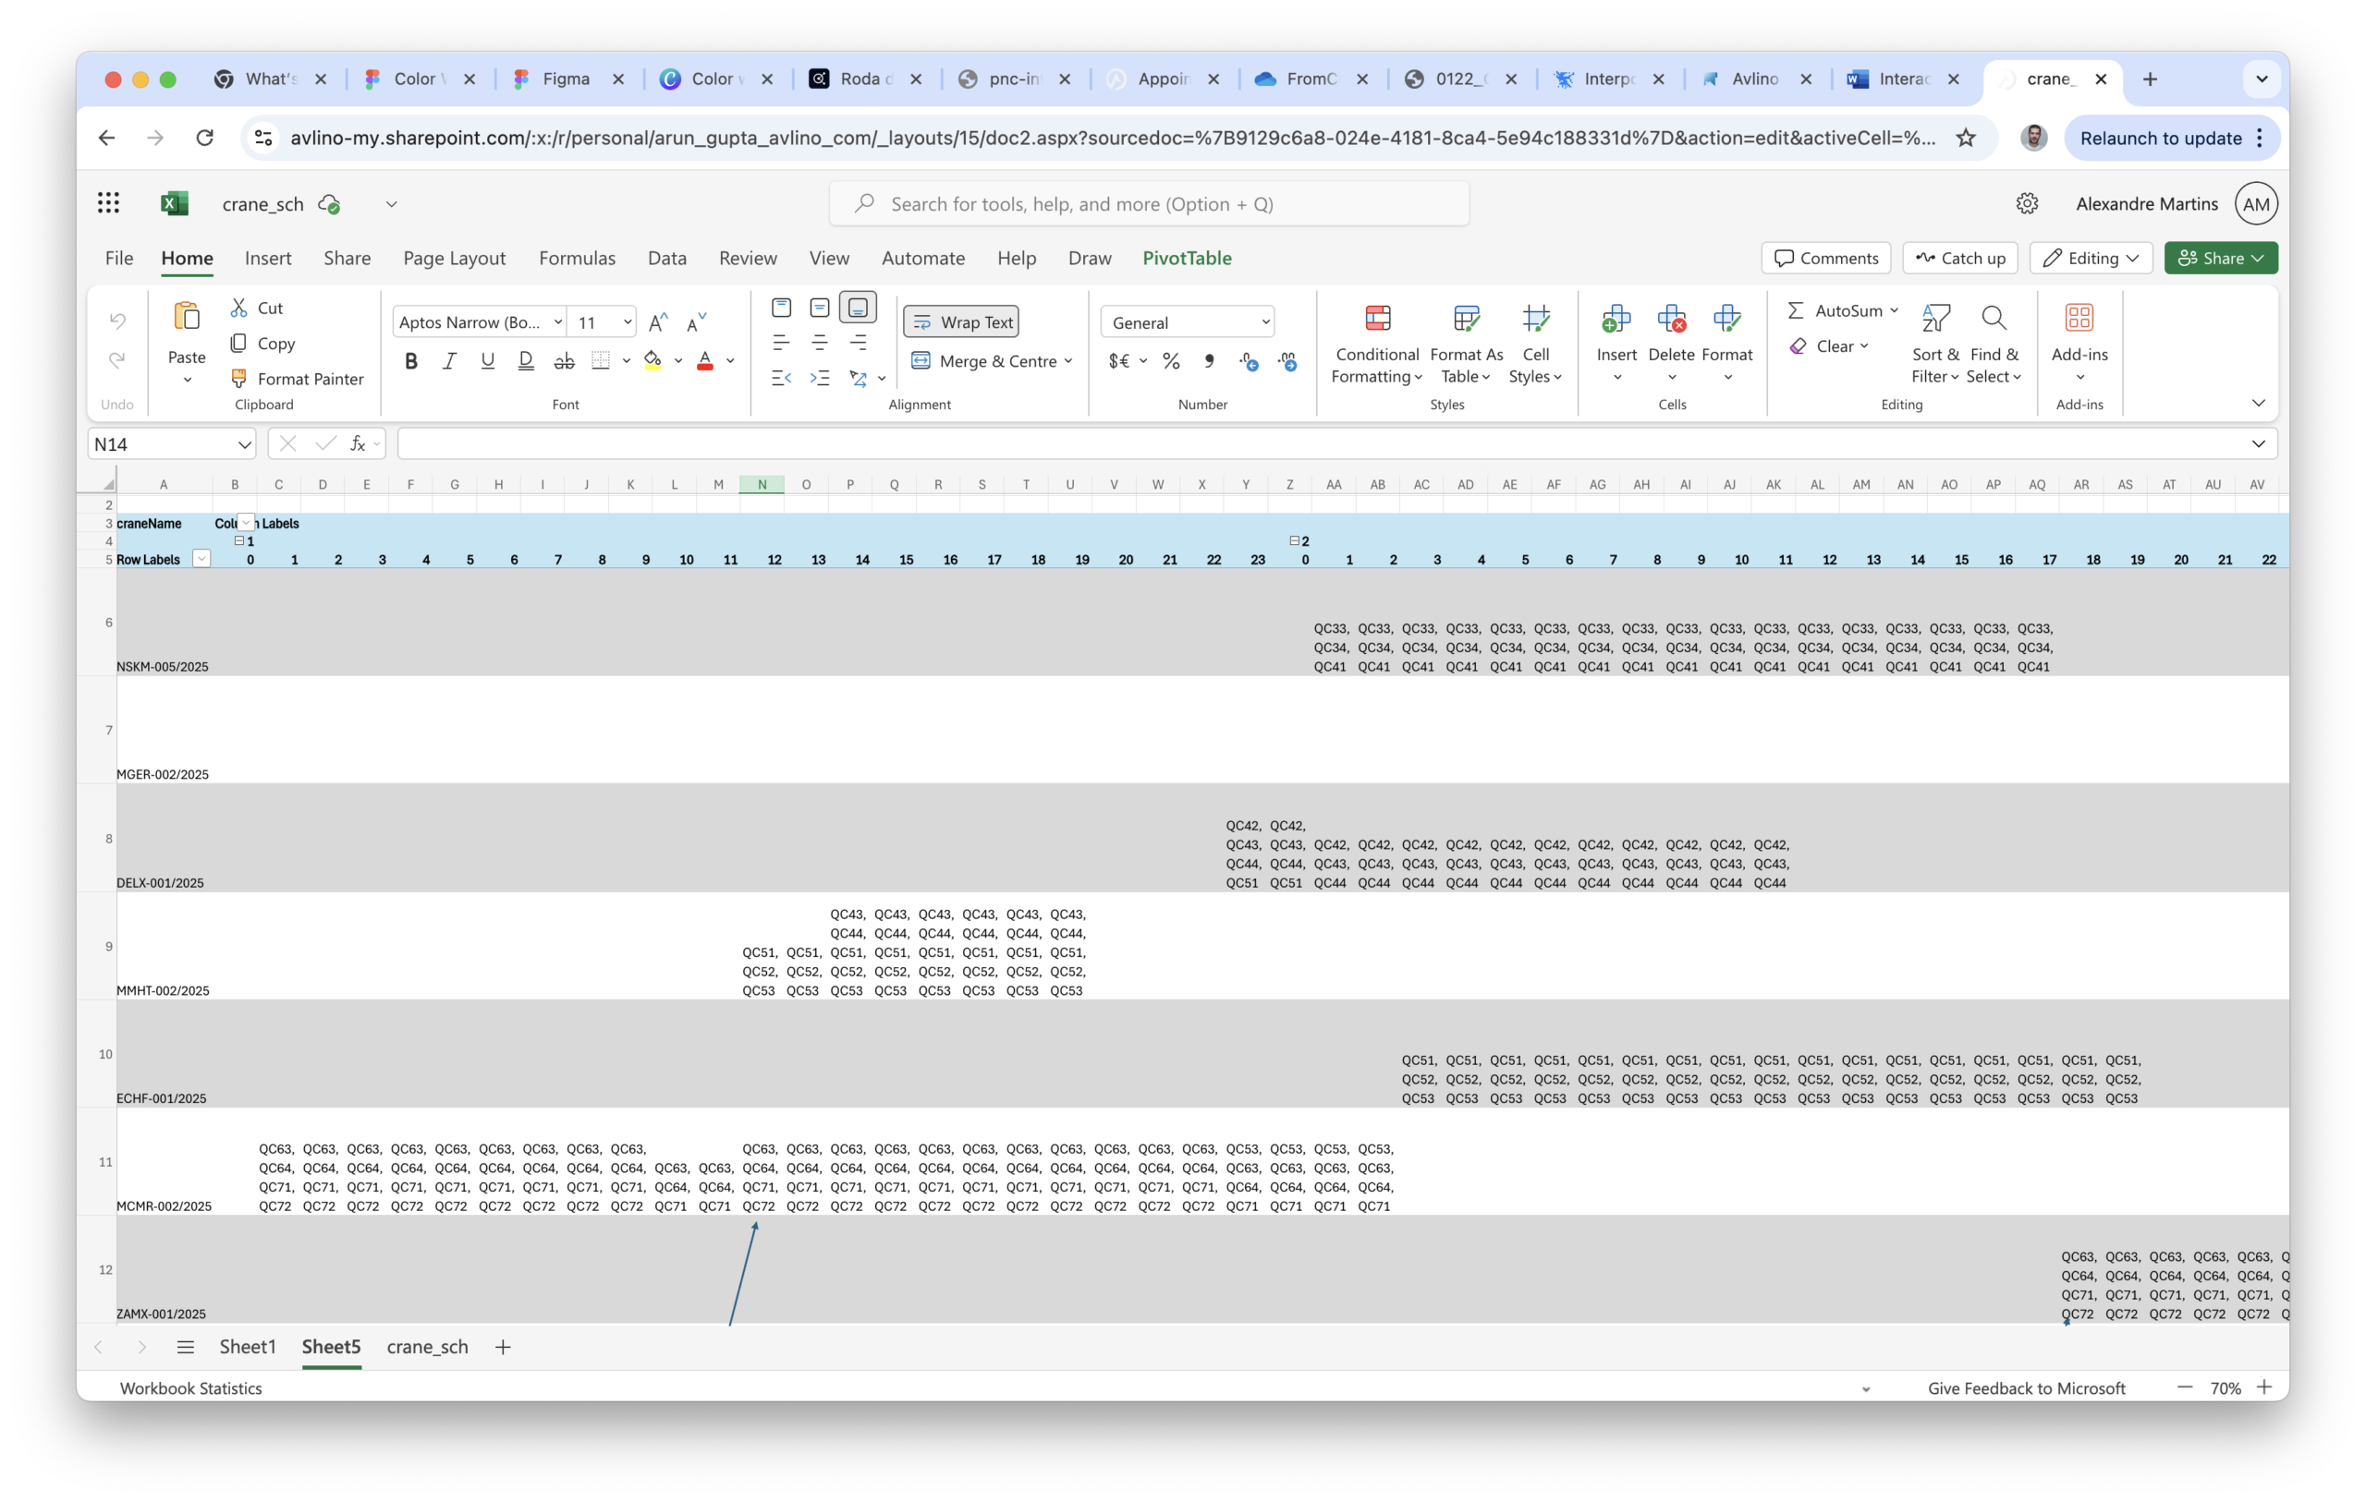Open the Row Labels filter dropdown
The image size is (2366, 1502).
click(201, 560)
